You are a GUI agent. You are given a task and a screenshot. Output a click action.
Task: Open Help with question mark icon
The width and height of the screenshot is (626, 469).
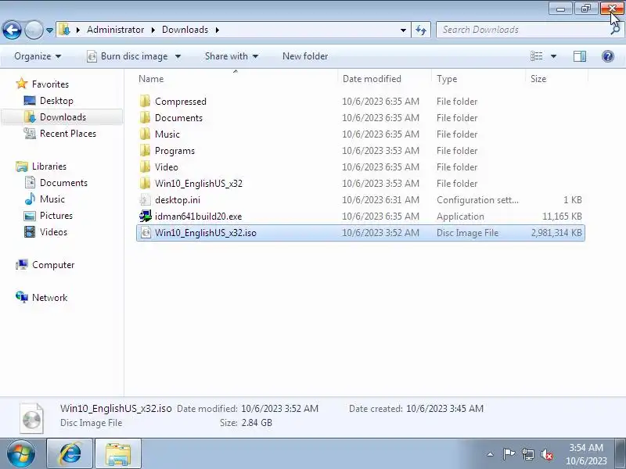click(x=608, y=56)
